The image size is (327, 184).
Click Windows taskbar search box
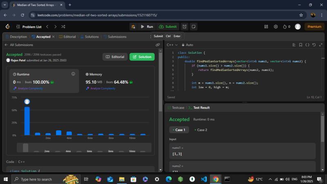pyautogui.click(x=46, y=179)
